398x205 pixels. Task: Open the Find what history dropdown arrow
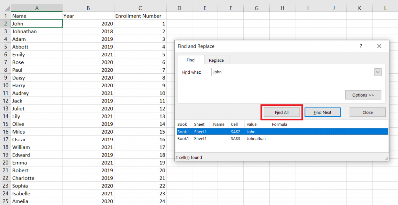[378, 72]
